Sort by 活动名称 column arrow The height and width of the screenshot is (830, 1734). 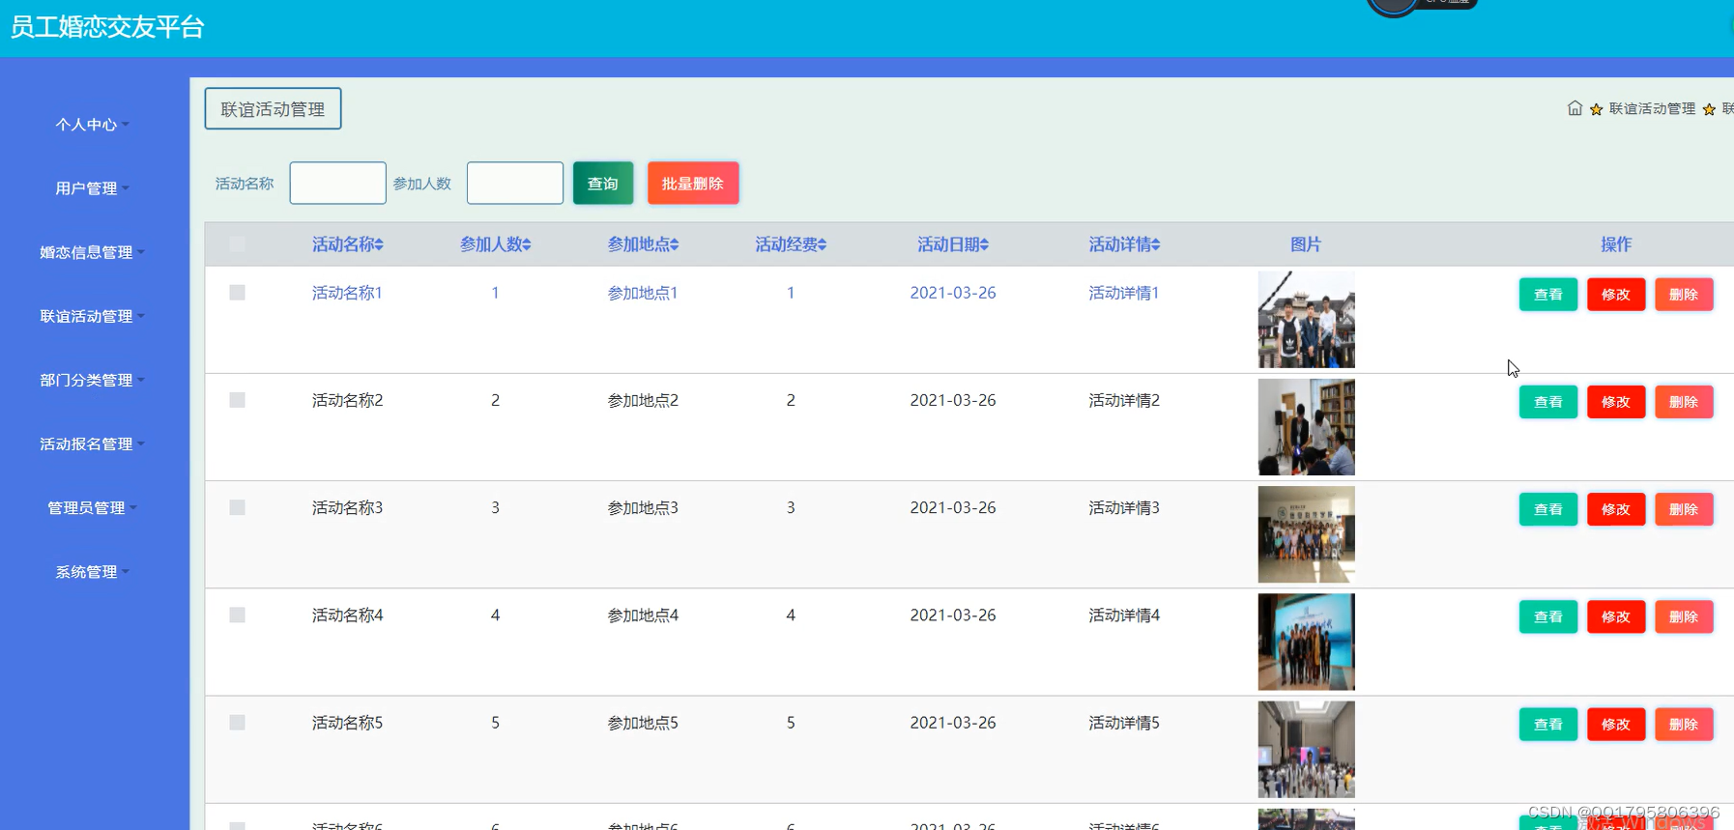tap(379, 245)
